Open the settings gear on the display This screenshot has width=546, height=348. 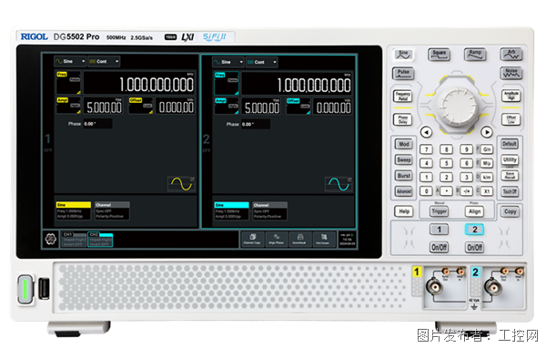point(51,240)
